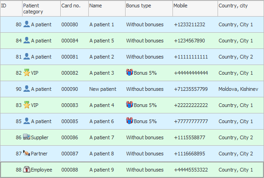Click card number 000085

coord(69,121)
